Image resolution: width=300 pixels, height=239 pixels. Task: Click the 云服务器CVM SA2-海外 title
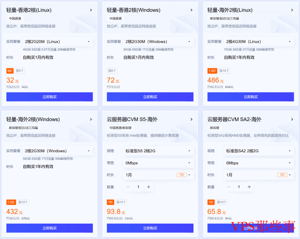234,119
